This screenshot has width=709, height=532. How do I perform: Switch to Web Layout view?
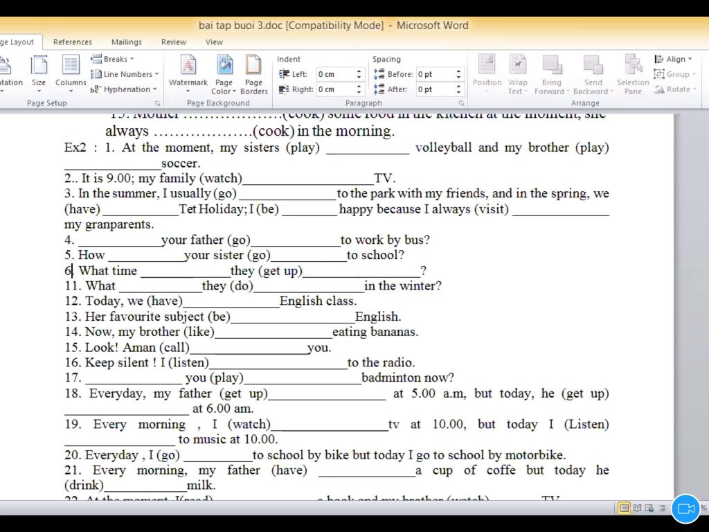pyautogui.click(x=649, y=508)
